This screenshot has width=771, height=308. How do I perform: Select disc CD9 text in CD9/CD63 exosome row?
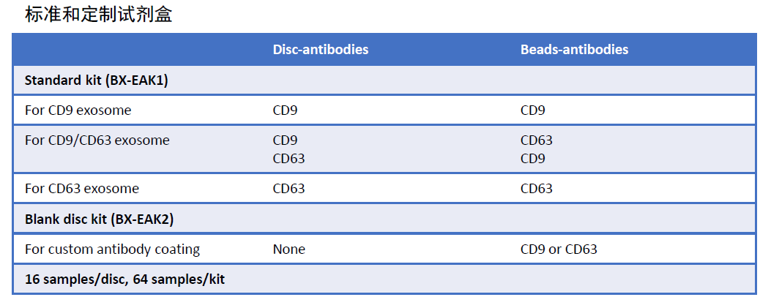[x=286, y=140]
